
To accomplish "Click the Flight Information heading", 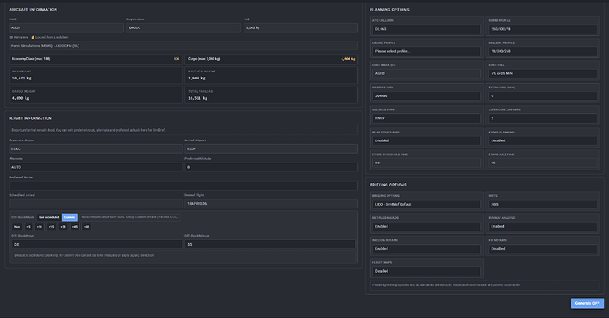I will (x=30, y=118).
